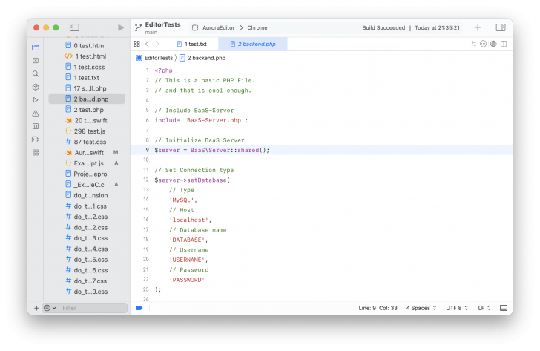The width and height of the screenshot is (540, 351).
Task: Open the Exa...ipt.js file
Action: (87, 163)
